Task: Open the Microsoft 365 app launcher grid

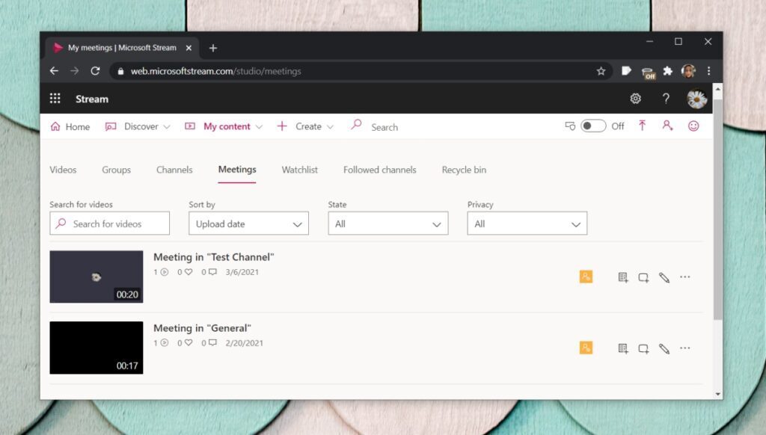Action: point(55,98)
